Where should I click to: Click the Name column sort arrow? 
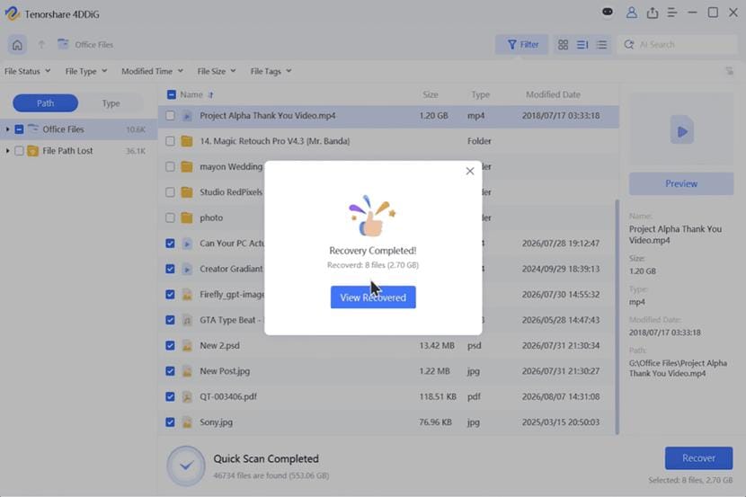[210, 95]
